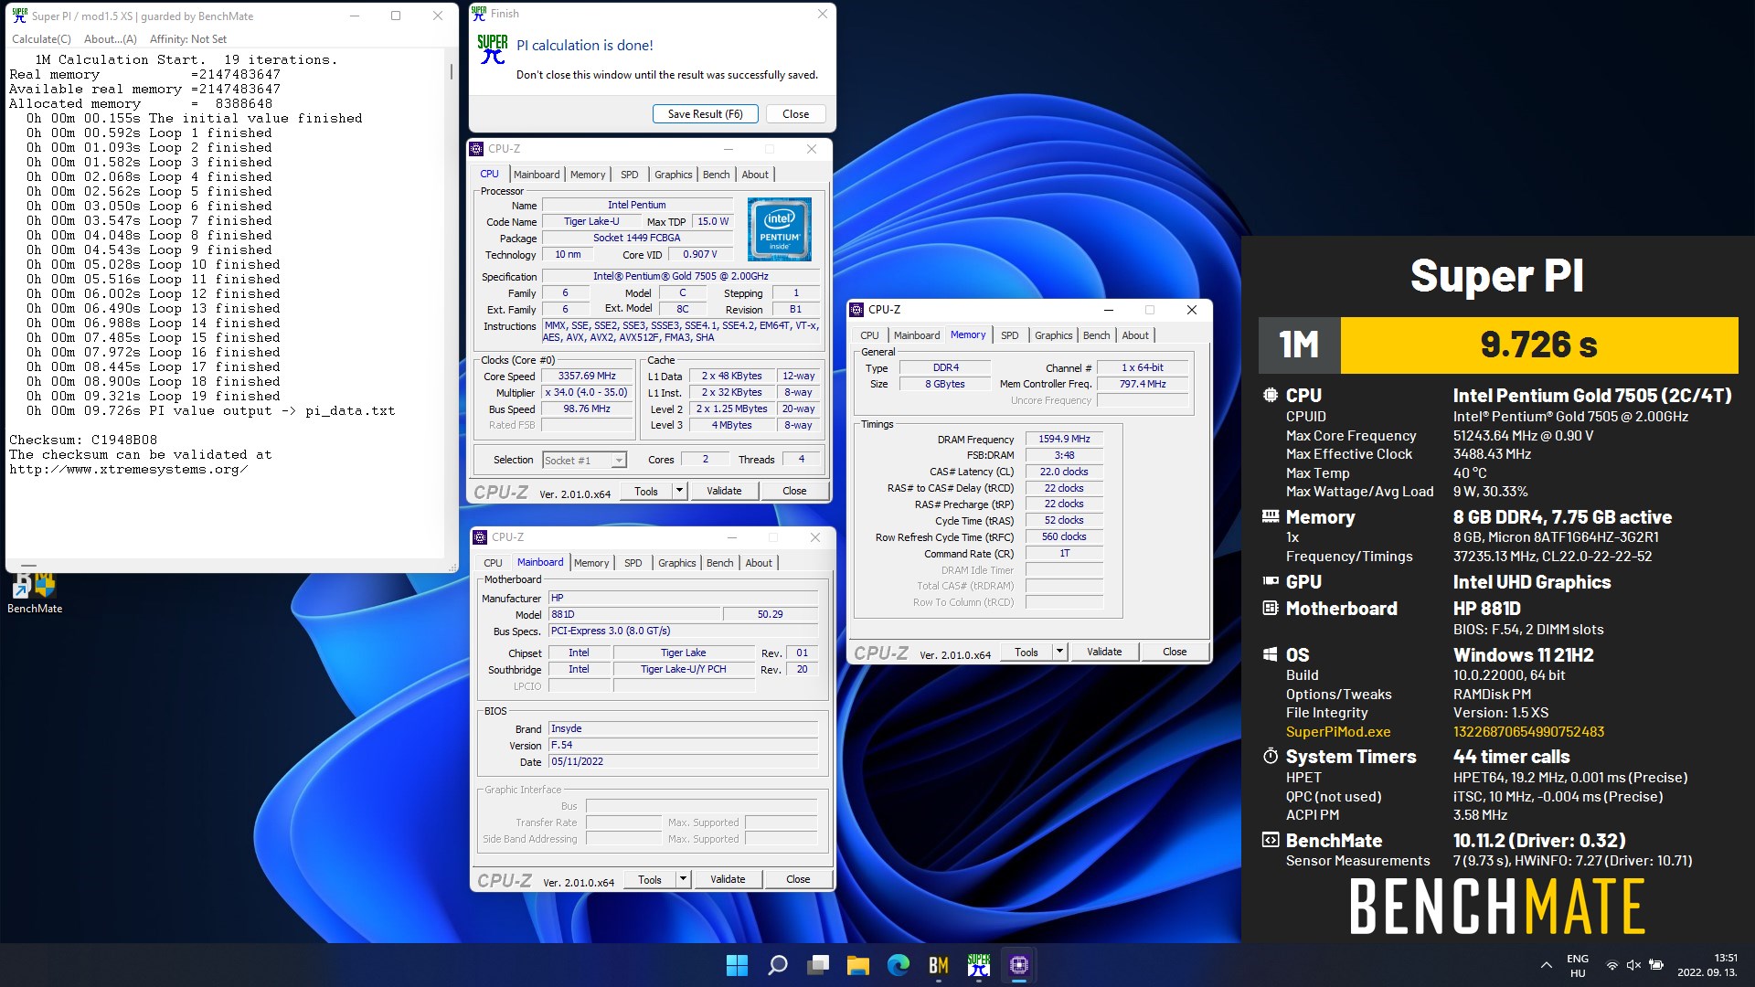Click Save Result (F6) button
The image size is (1755, 987).
pos(705,114)
